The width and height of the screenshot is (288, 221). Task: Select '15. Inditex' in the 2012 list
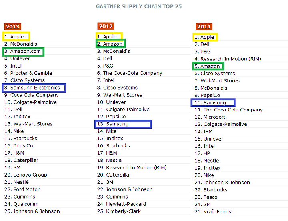(110, 138)
